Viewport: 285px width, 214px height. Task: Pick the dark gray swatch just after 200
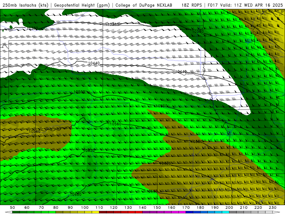click(x=233, y=212)
